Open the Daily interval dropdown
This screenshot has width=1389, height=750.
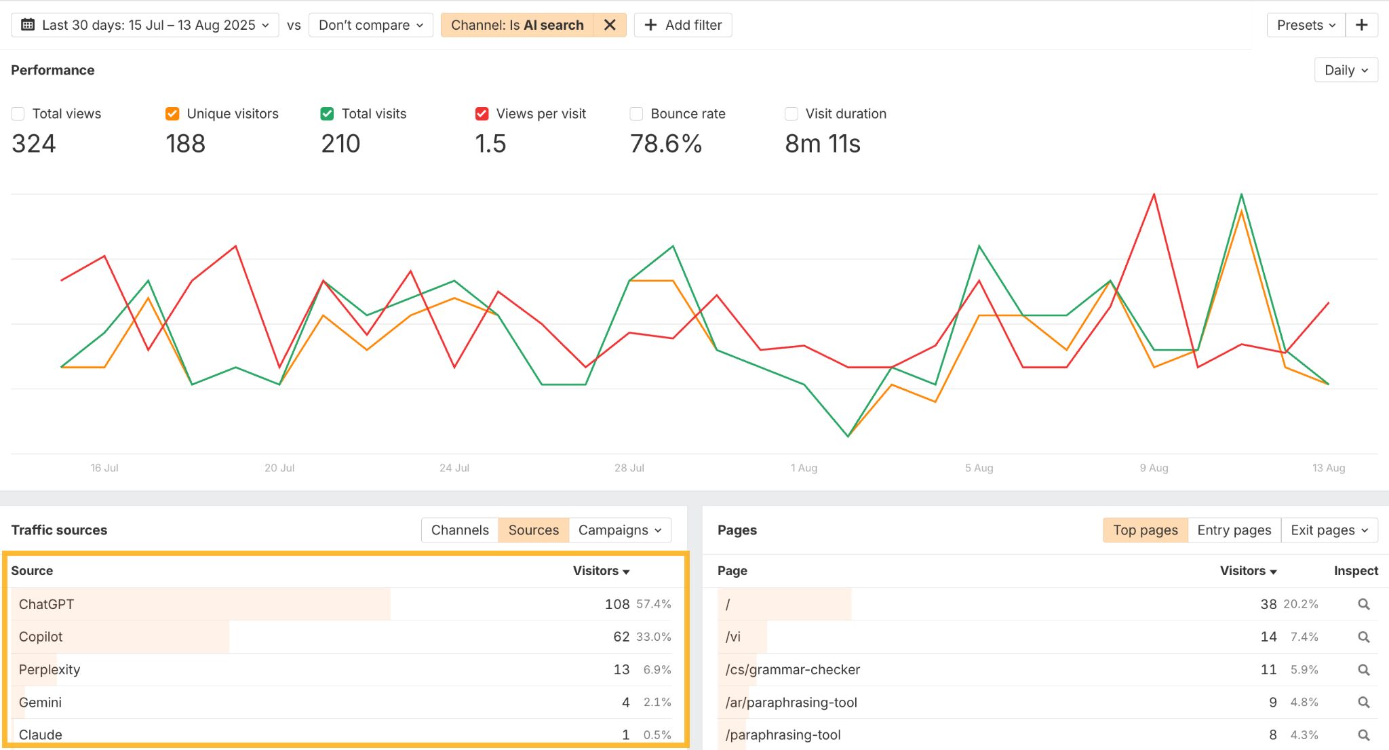[1345, 69]
